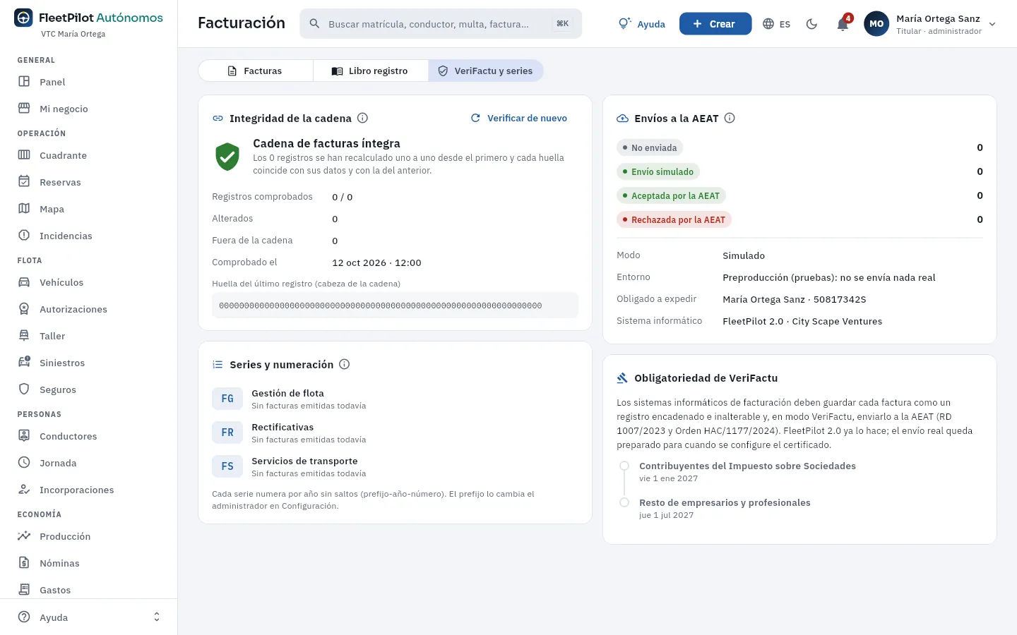Viewport: 1017px width, 635px height.
Task: Switch to the Facturas tab
Action: tap(256, 71)
